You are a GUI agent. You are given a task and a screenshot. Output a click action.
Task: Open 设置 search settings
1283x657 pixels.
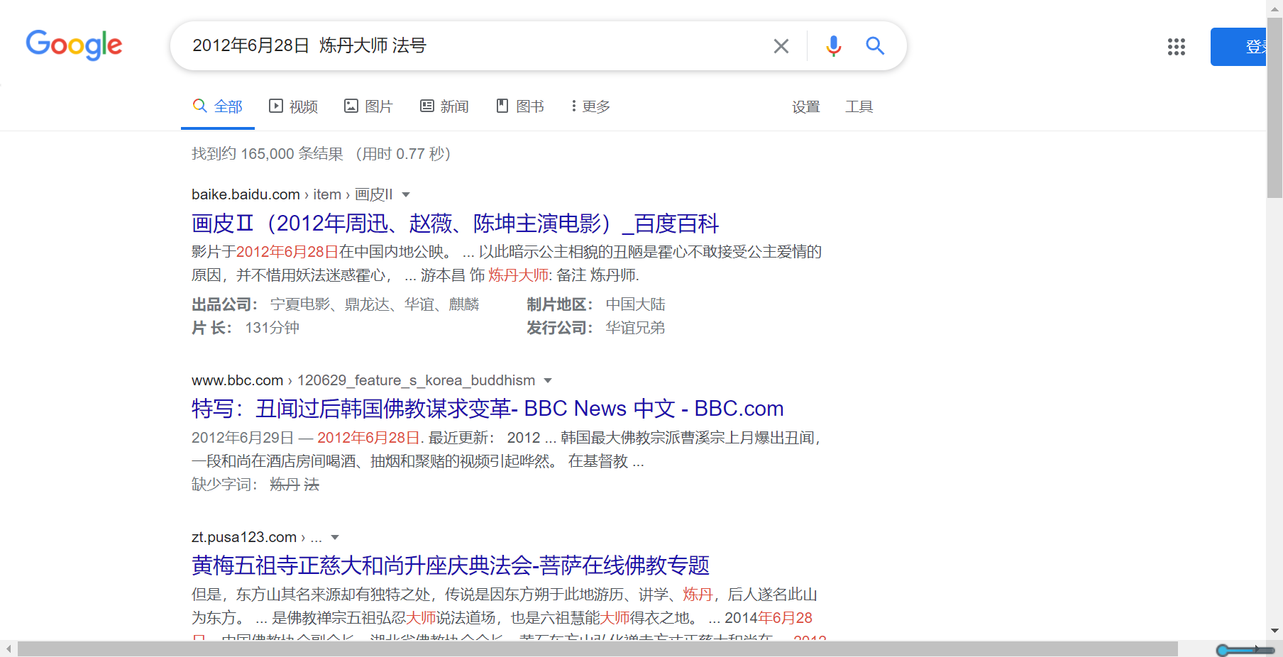[806, 106]
